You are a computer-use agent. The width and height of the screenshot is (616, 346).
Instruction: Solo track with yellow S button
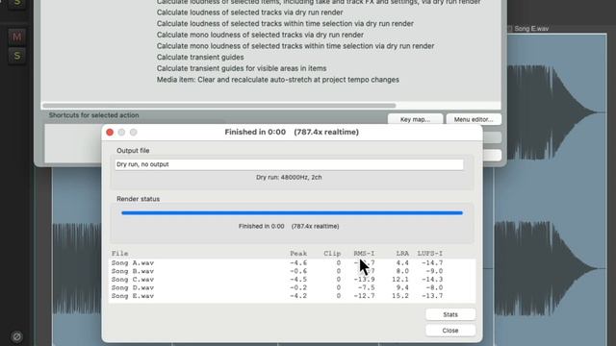click(16, 56)
